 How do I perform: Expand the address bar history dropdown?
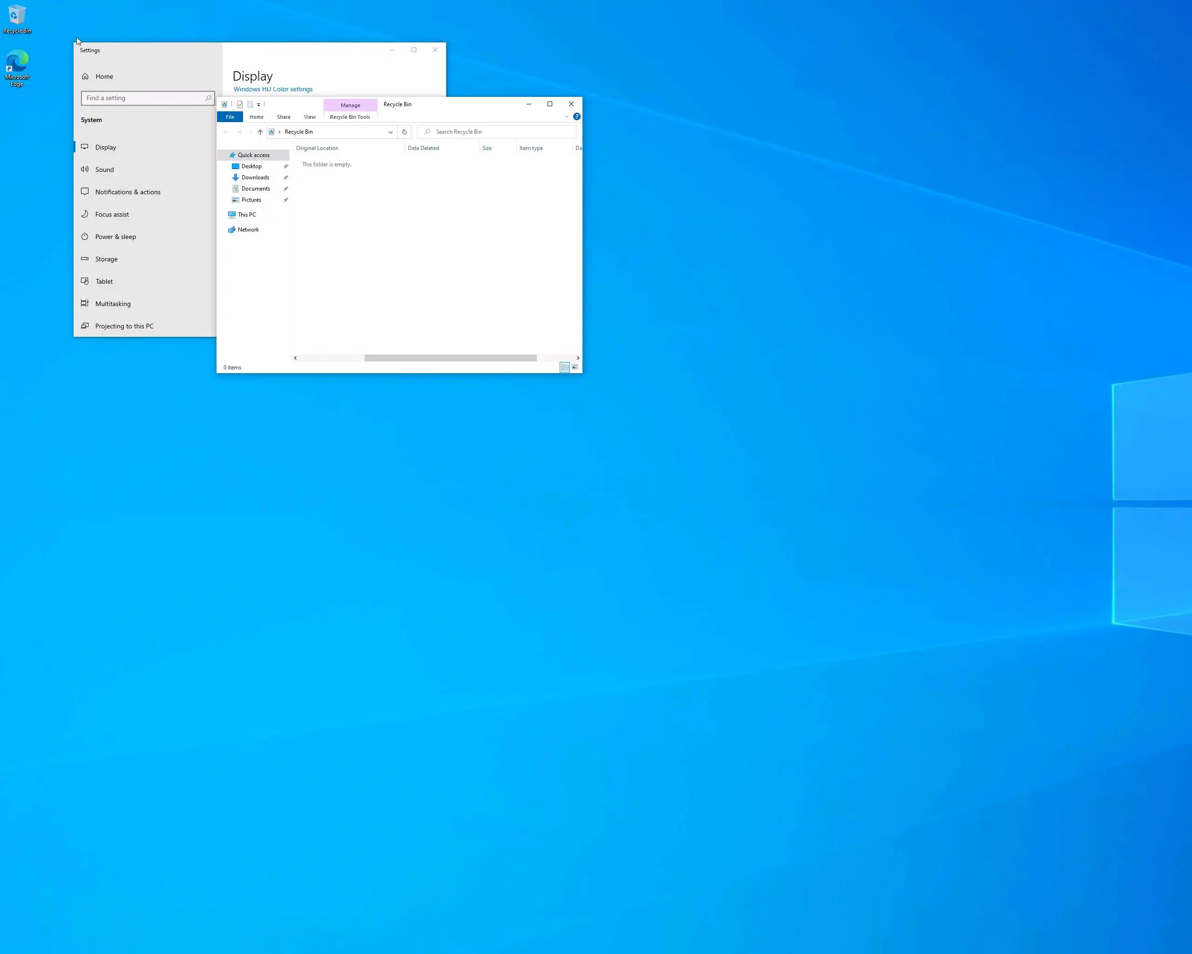[x=390, y=132]
